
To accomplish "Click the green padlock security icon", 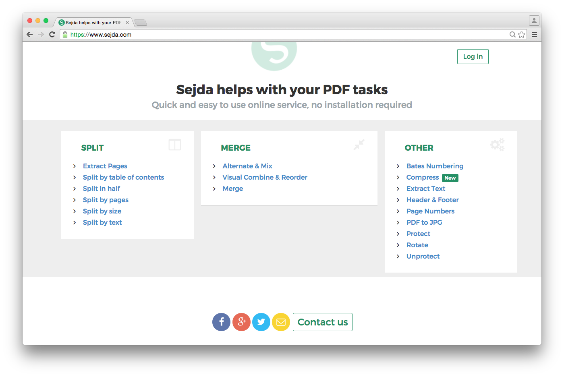I will pyautogui.click(x=65, y=35).
